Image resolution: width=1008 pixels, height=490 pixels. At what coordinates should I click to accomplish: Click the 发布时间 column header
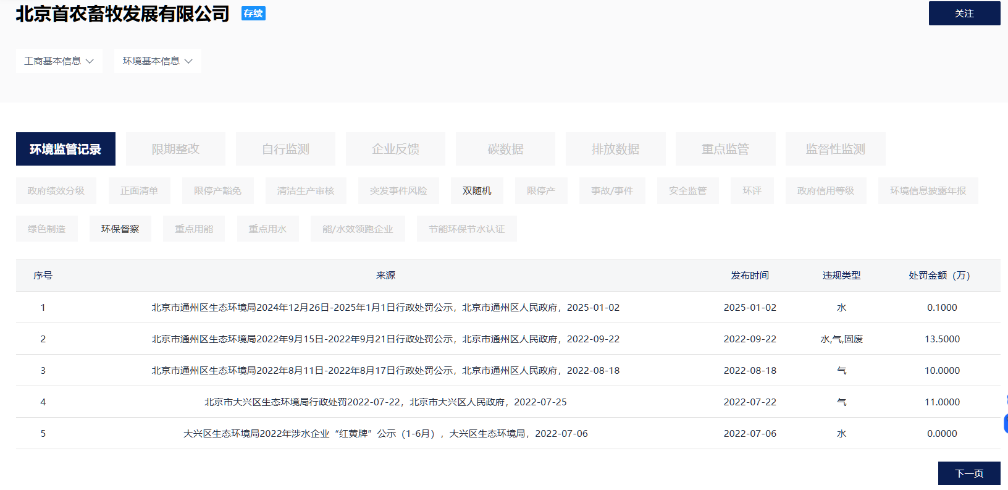click(x=750, y=276)
